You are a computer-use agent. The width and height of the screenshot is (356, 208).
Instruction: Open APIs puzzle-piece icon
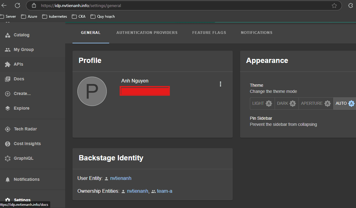tap(8, 64)
